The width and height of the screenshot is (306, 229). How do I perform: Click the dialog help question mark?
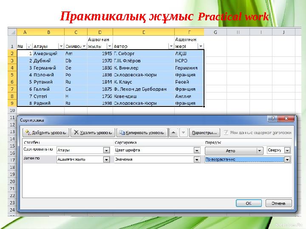click(x=273, y=118)
